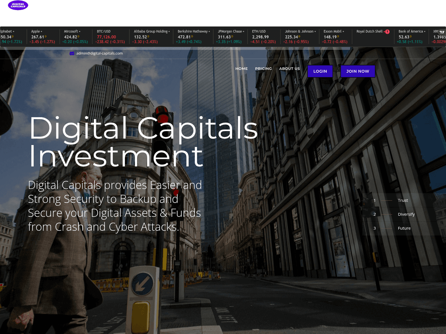
Task: Click the ETH/USD price 2,298.99
Action: point(260,37)
